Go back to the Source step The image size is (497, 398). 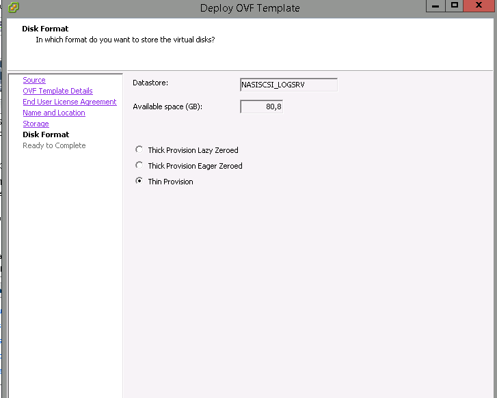click(34, 81)
